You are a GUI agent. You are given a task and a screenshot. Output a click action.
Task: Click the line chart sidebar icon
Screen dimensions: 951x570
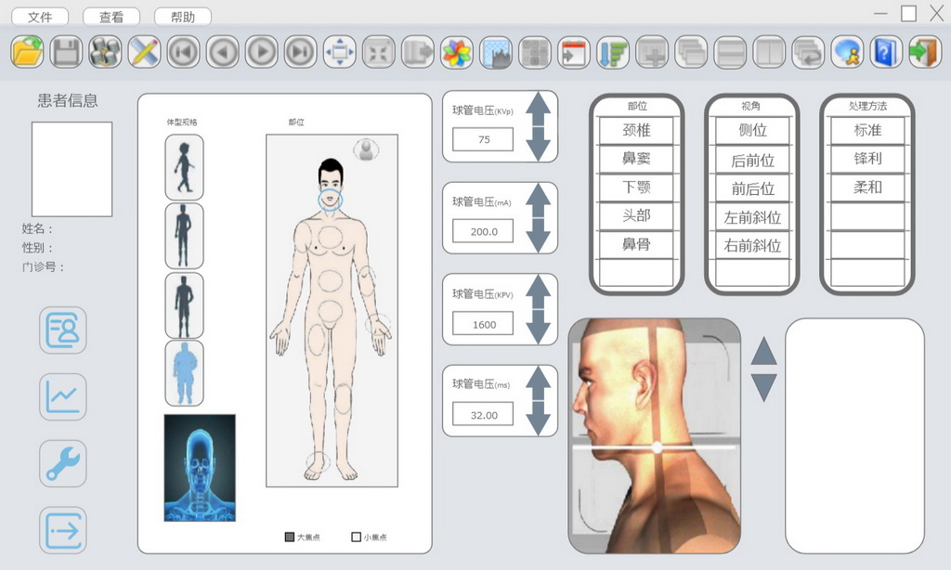point(63,397)
